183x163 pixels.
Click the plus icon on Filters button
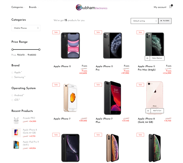click(161, 21)
